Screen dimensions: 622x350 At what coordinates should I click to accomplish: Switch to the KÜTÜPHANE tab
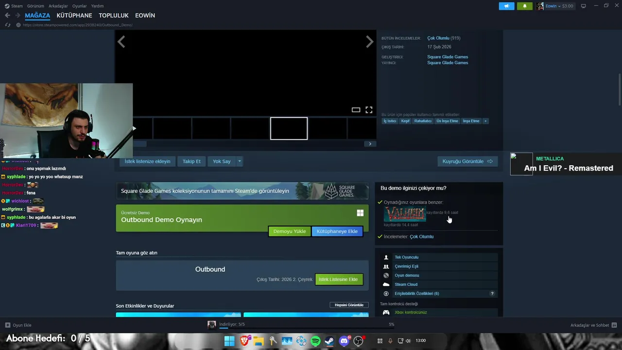tap(74, 16)
